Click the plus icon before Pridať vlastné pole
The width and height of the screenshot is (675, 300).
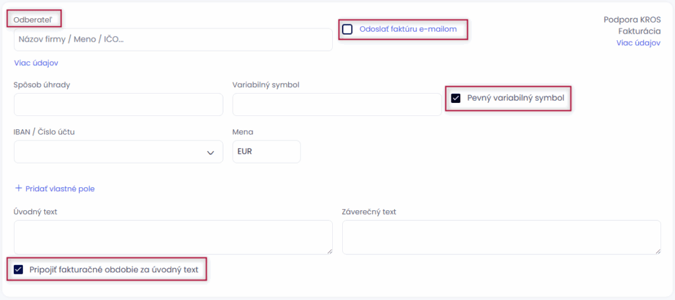pyautogui.click(x=18, y=189)
